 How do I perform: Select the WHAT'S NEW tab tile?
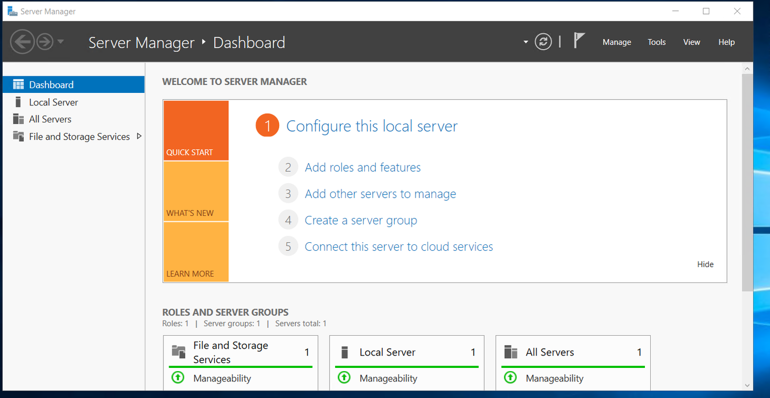coord(196,191)
